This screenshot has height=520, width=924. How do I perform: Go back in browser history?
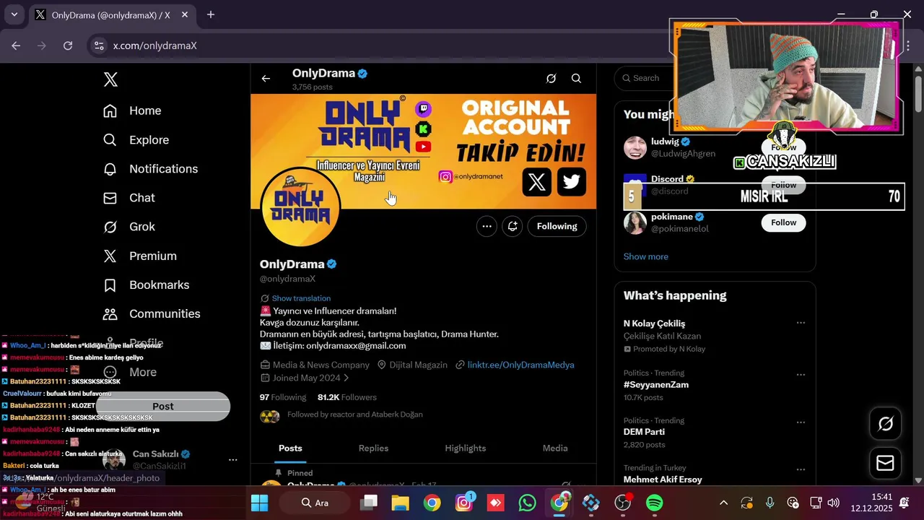click(x=16, y=45)
